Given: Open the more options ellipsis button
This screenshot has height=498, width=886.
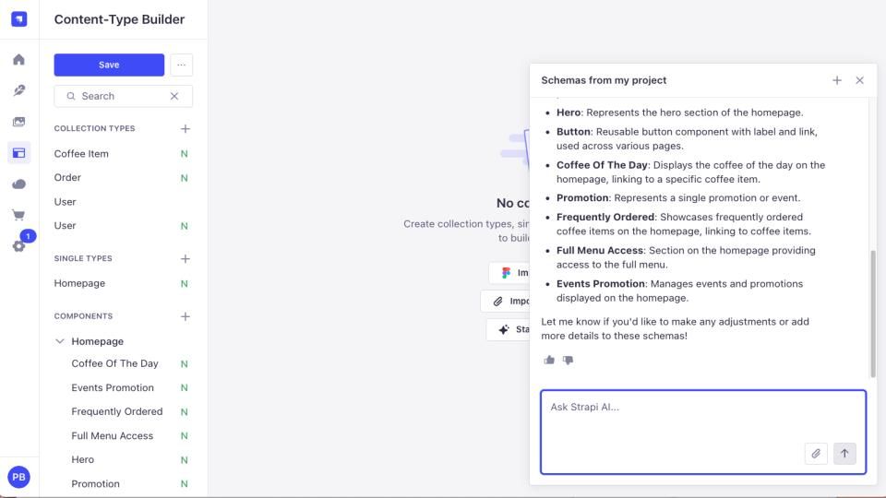Looking at the screenshot, I should [182, 65].
